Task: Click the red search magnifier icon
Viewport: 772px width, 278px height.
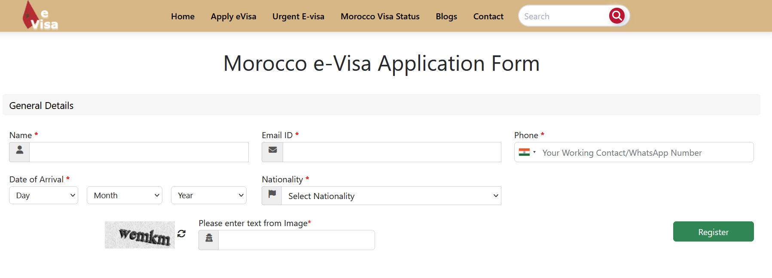Action: [x=616, y=16]
